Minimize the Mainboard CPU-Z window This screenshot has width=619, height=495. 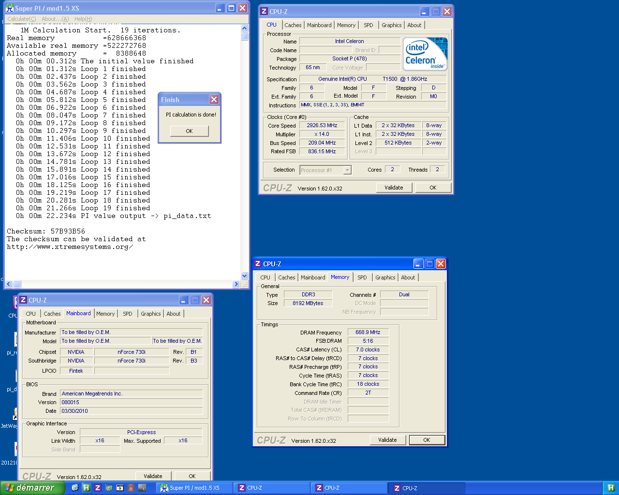184,300
